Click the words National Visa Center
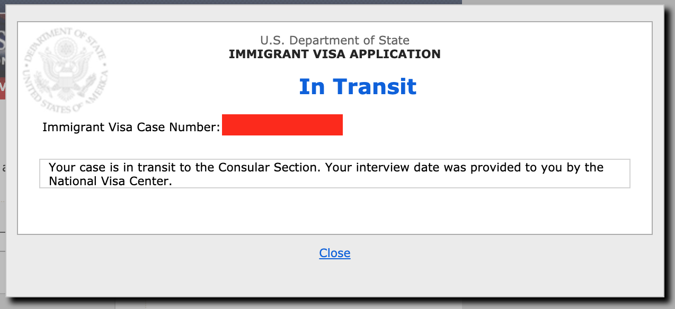 110,181
